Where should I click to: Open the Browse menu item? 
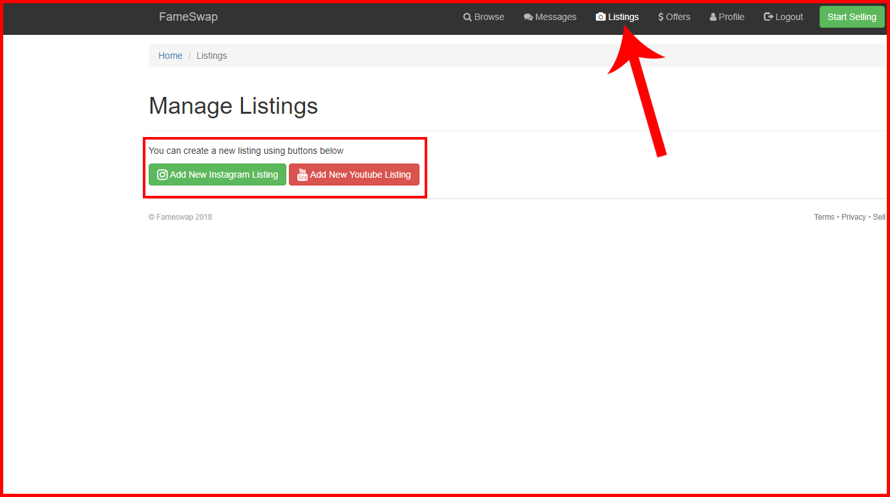point(483,17)
